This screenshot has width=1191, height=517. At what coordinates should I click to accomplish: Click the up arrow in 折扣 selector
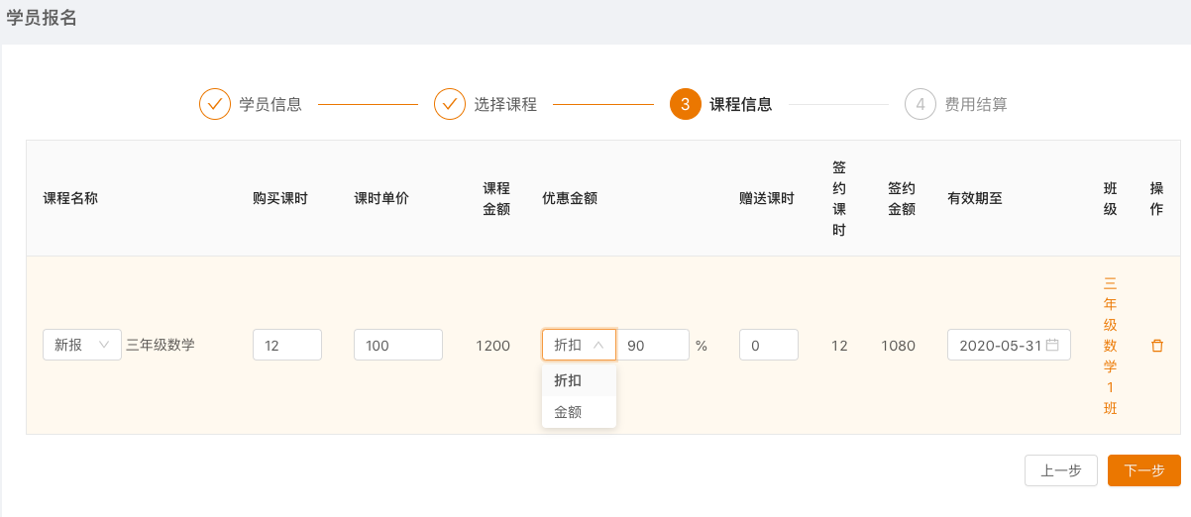pos(598,346)
